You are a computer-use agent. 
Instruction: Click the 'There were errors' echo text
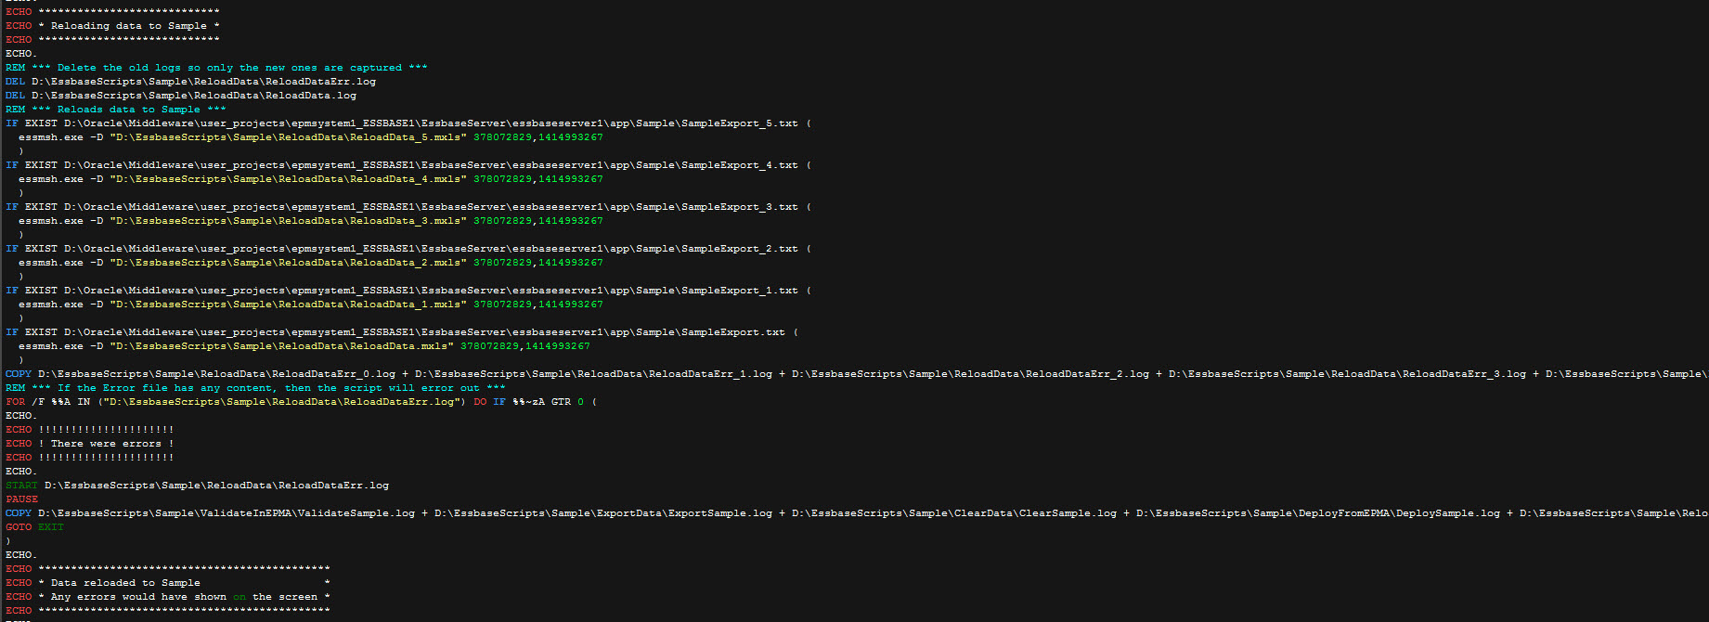click(105, 444)
